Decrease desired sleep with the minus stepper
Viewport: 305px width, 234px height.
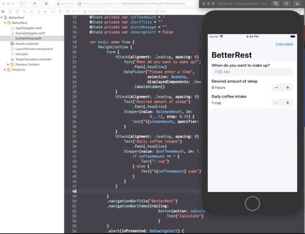(x=276, y=87)
